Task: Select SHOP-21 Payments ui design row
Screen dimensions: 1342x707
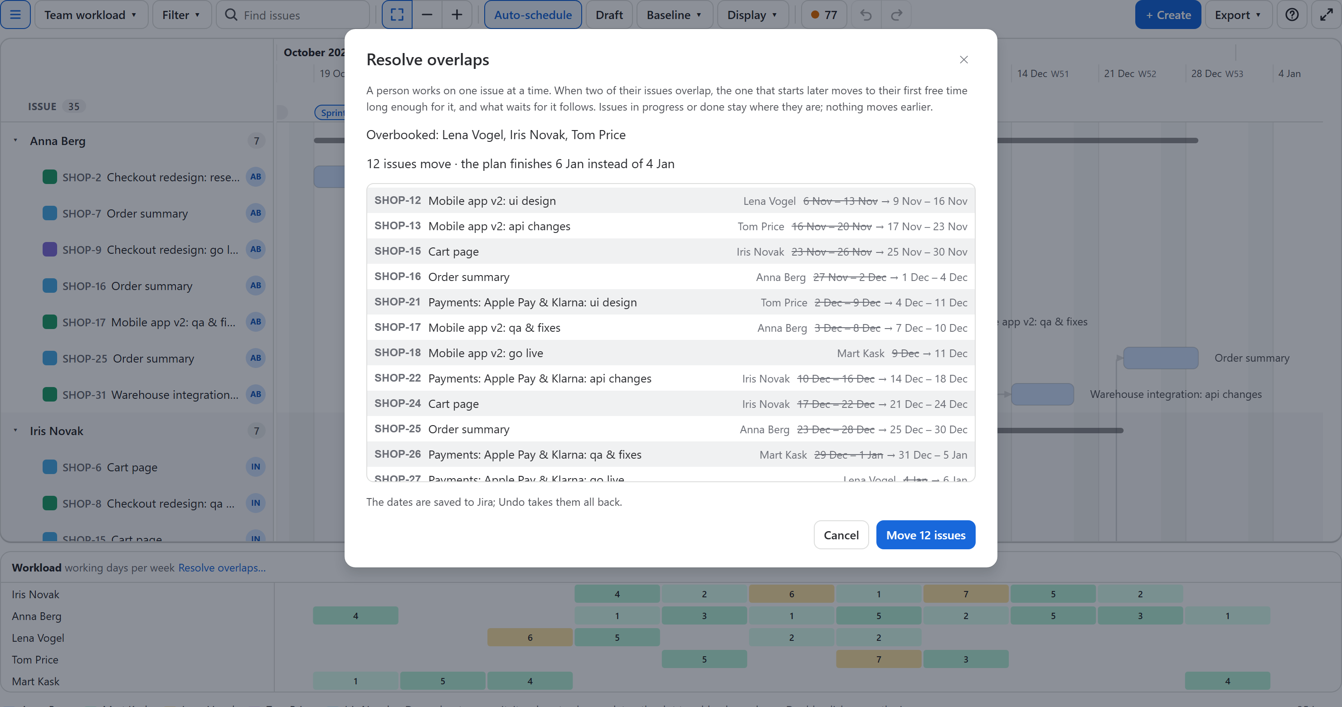Action: point(671,302)
